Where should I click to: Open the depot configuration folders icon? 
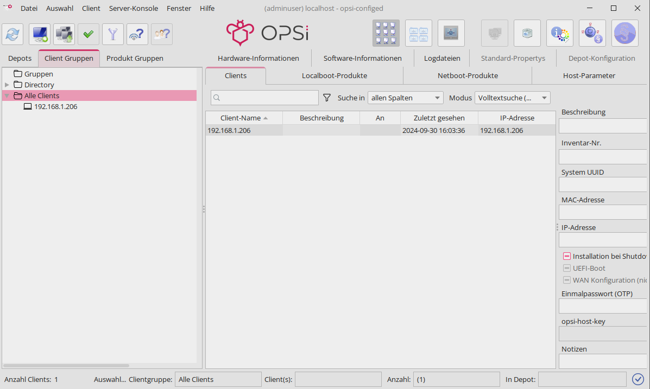(419, 33)
